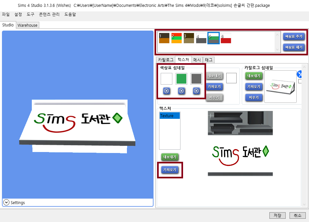Select color swatch number 6

pos(226,38)
